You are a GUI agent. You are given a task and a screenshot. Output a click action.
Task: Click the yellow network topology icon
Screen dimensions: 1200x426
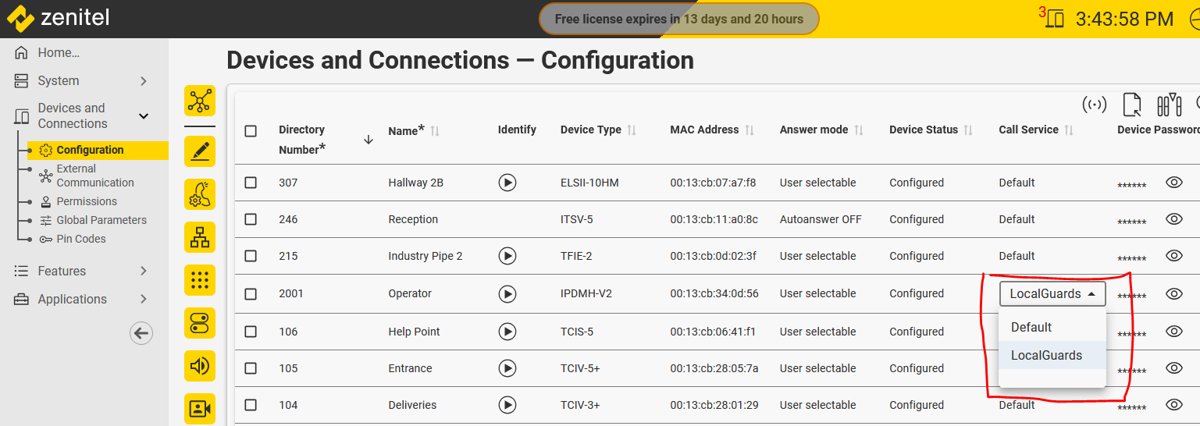coord(200,101)
